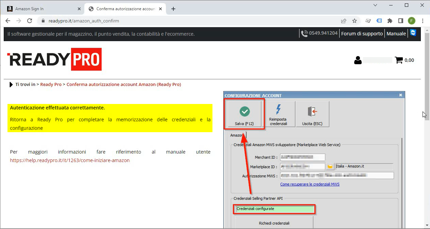
Task: Click the Salva (F12) checkmark button
Action: click(x=244, y=114)
